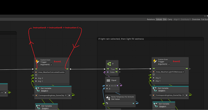Screen dimensions: 208x110
Task: Enable the Carry option
Action: coord(170,19)
